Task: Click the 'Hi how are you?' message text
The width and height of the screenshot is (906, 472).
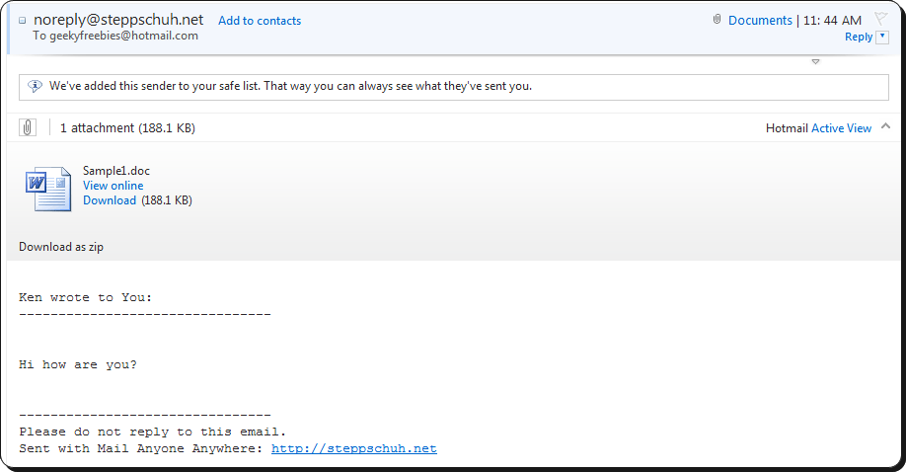Action: [x=78, y=365]
